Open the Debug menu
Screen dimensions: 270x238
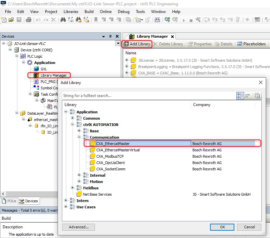pyautogui.click(x=124, y=12)
